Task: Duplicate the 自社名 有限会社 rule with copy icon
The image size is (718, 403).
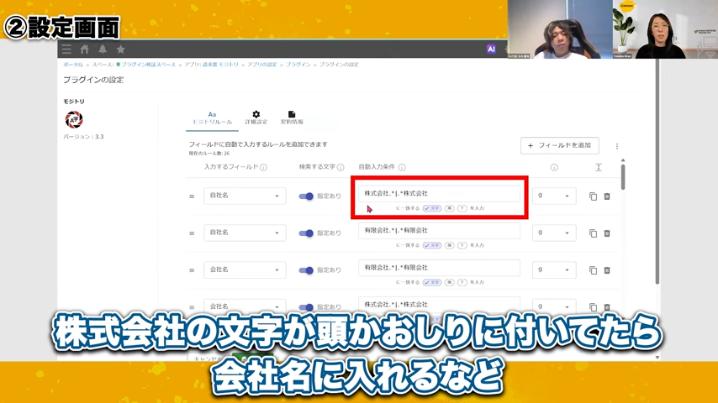Action: (x=593, y=233)
